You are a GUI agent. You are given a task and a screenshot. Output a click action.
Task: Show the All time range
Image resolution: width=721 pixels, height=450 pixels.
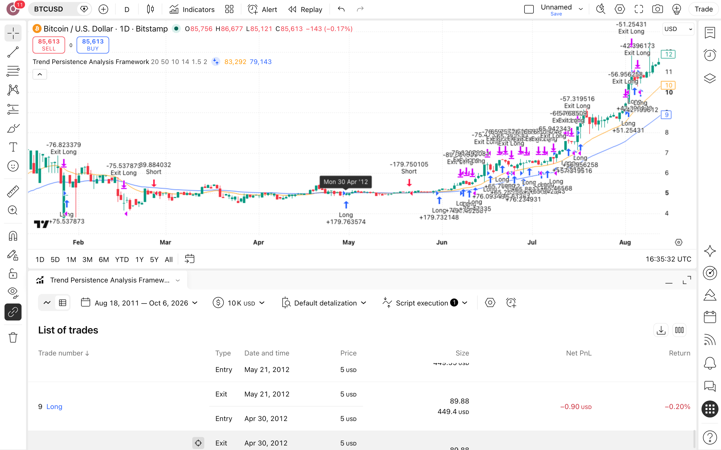169,259
